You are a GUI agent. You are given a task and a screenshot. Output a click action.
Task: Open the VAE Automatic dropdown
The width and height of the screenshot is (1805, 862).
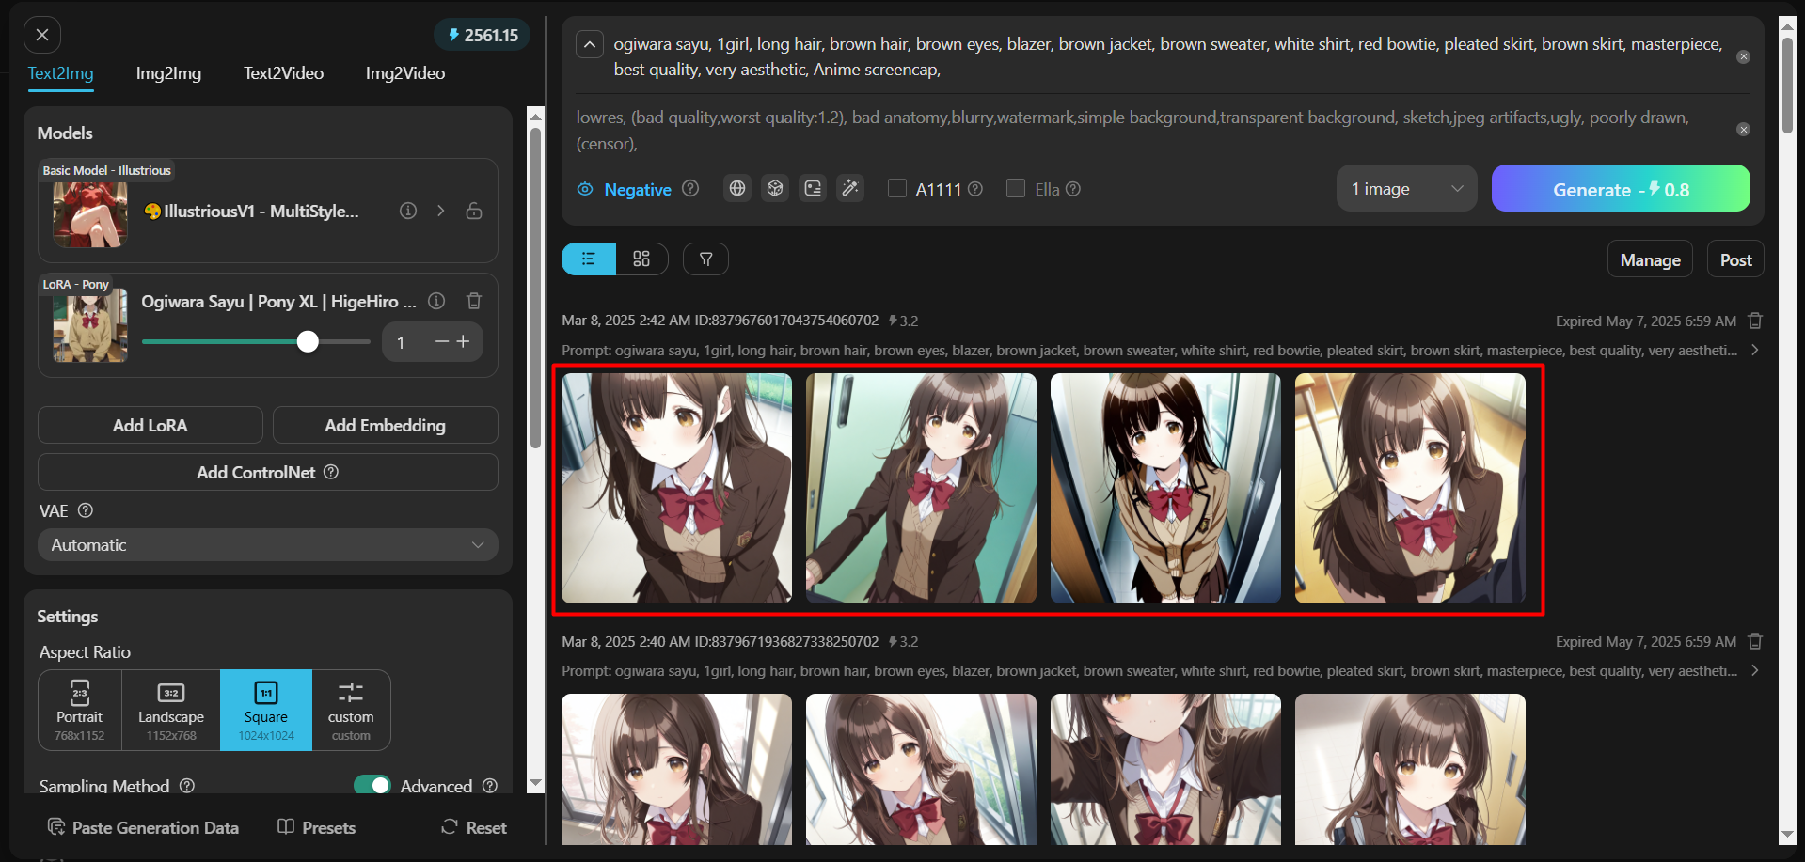click(268, 545)
